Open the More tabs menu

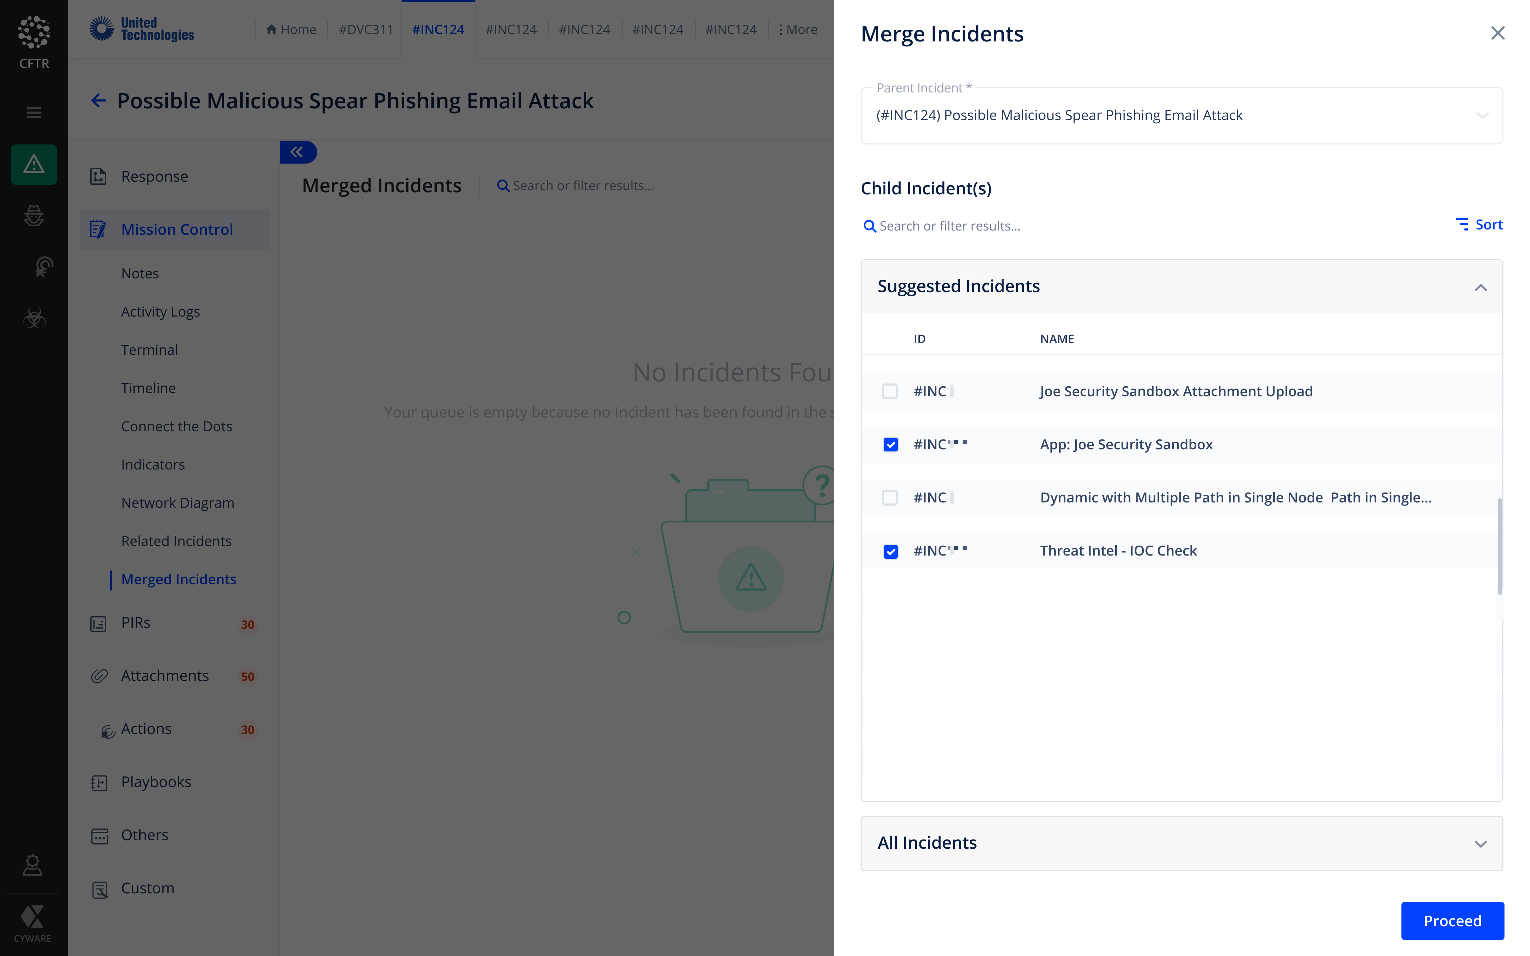(798, 30)
